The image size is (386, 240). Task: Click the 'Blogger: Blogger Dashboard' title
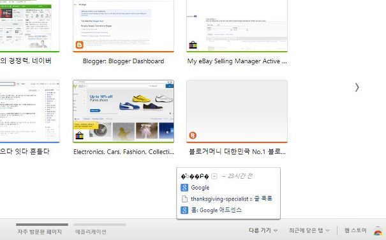click(x=123, y=61)
